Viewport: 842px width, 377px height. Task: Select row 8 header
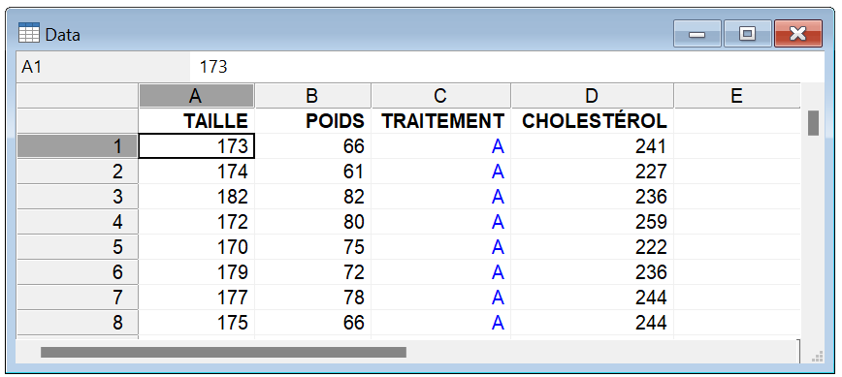[x=78, y=323]
